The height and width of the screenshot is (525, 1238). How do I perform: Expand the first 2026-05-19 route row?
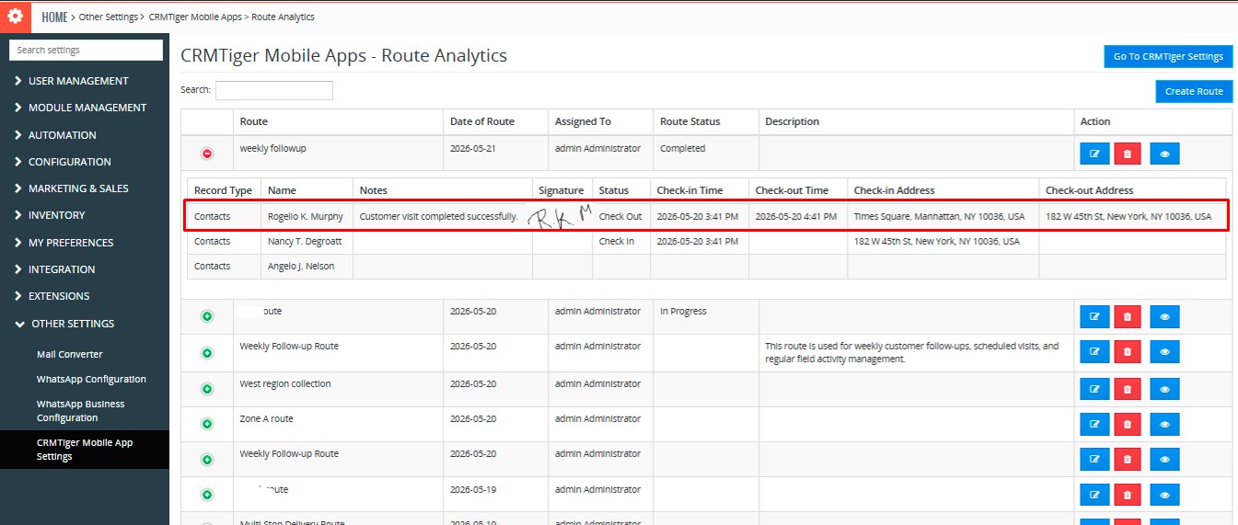[x=207, y=495]
